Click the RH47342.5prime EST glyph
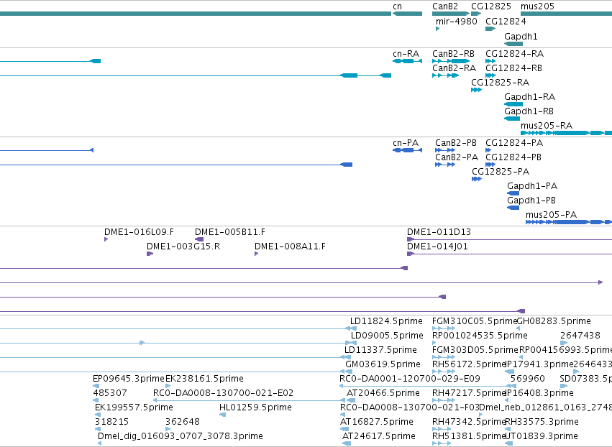Viewport: 612px width, 447px height. tap(441, 429)
